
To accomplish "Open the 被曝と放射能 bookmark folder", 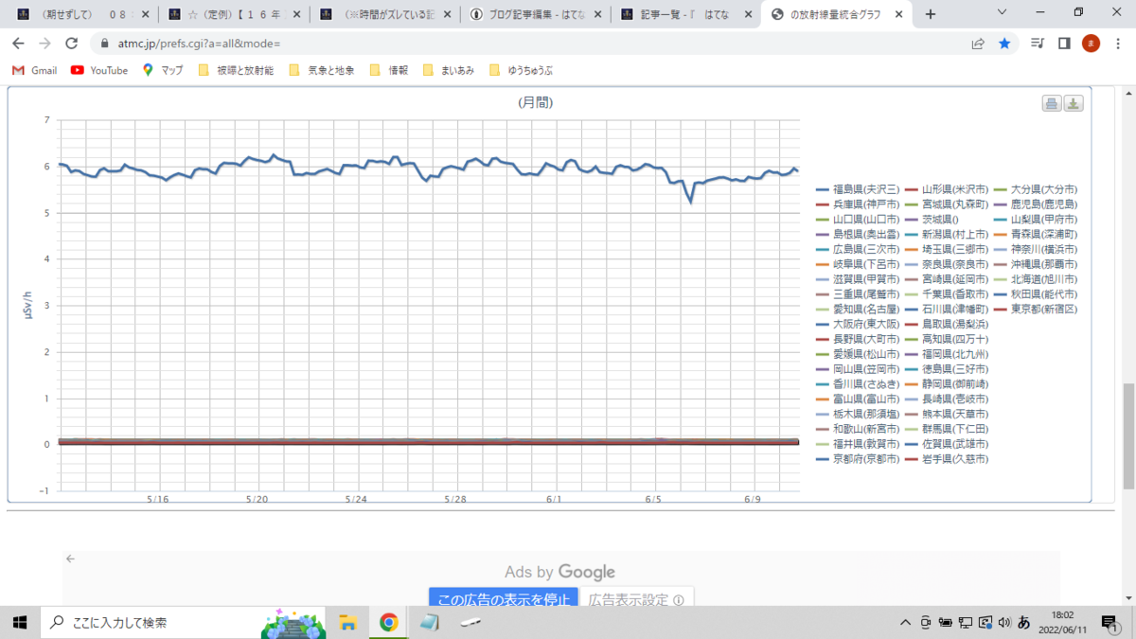I will coord(236,70).
